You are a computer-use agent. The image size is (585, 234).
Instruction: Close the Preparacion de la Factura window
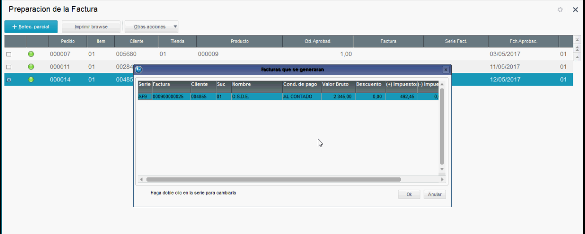576,9
